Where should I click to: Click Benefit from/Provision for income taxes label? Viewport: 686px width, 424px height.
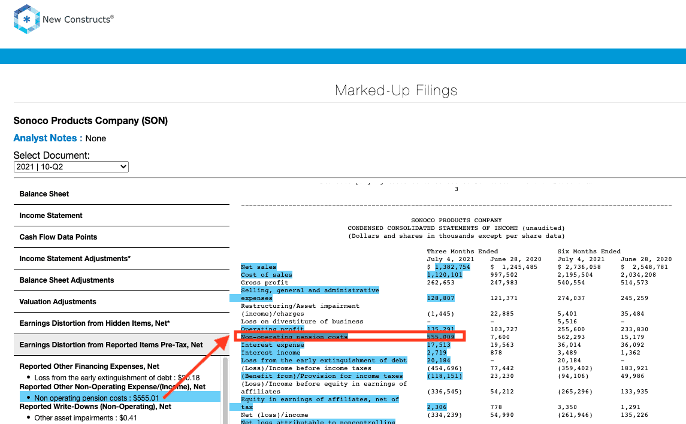click(x=322, y=376)
